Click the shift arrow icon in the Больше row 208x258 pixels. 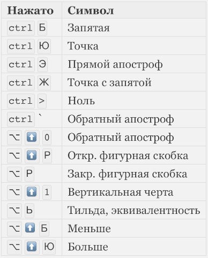[32, 247]
